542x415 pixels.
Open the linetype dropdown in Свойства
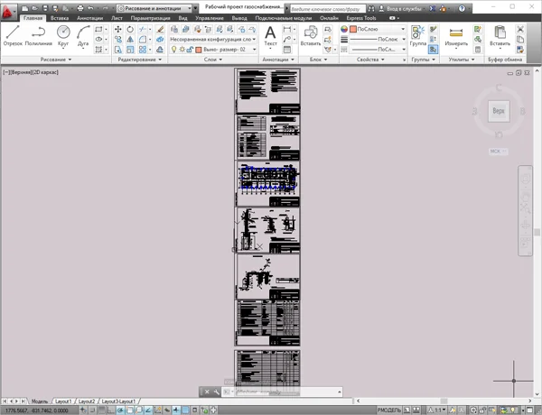[378, 50]
